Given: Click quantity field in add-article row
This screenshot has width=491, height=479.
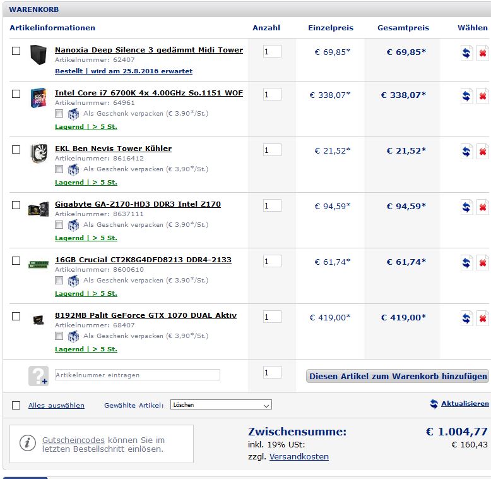Looking at the screenshot, I should click(x=272, y=372).
